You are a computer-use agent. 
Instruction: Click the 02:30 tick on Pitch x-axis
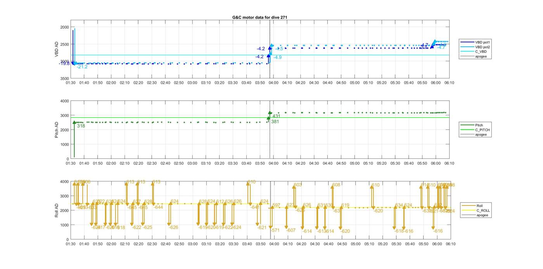click(x=152, y=163)
